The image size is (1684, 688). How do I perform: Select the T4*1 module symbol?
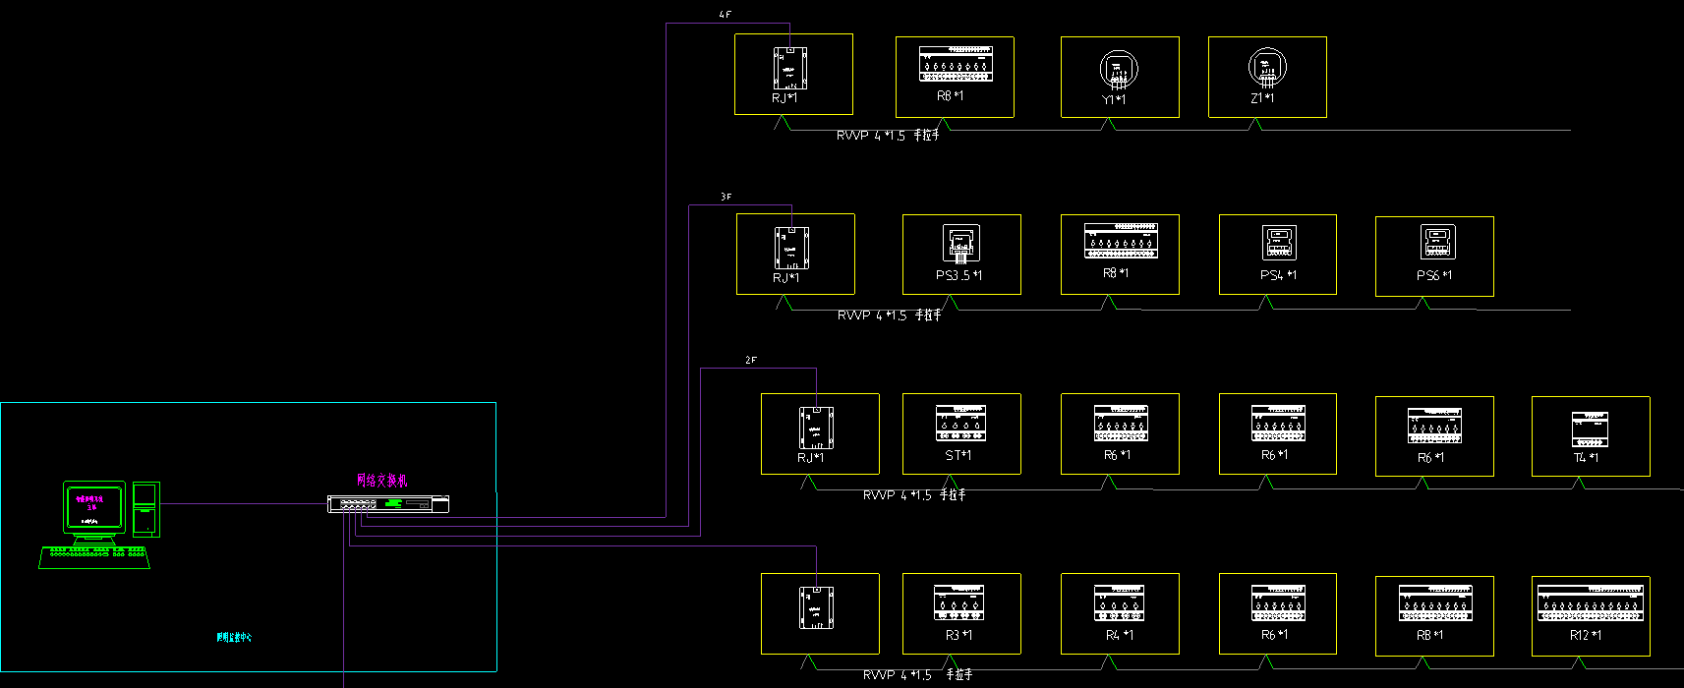tap(1589, 430)
